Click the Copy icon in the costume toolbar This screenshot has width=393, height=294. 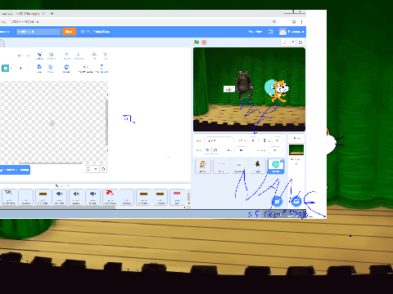[39, 69]
